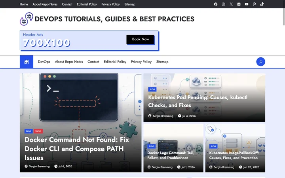Open Docker Command Not Found article
This screenshot has height=178, width=285.
(x=77, y=149)
